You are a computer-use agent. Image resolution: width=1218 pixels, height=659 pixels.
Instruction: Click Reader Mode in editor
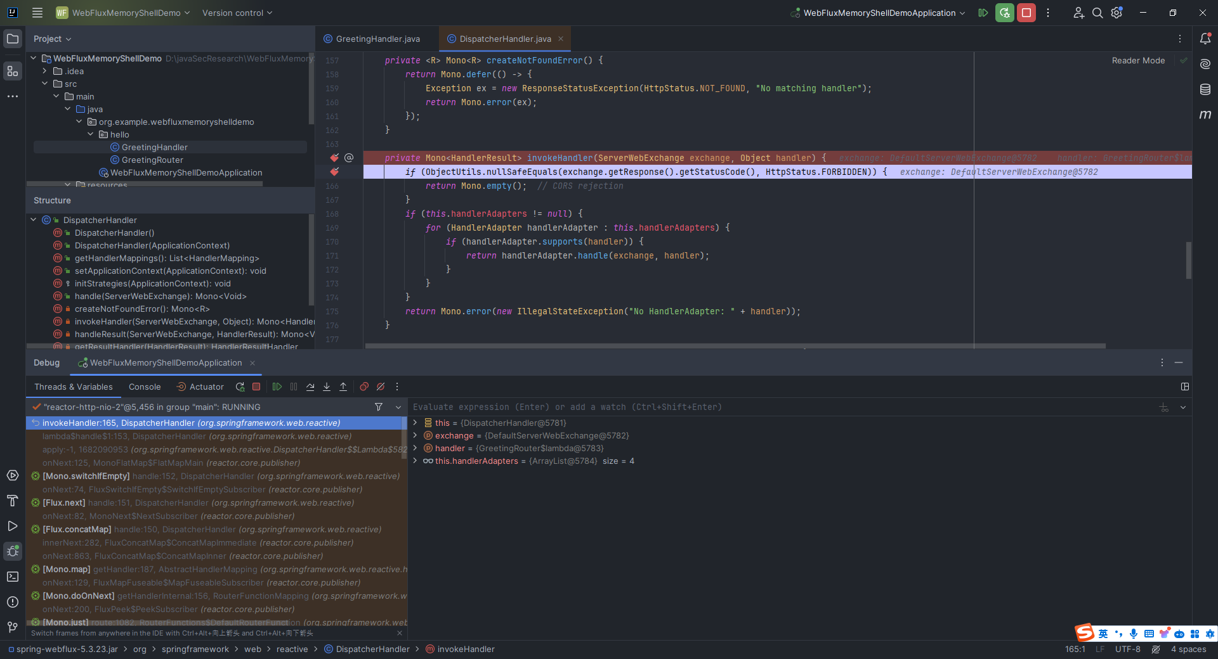coord(1138,60)
